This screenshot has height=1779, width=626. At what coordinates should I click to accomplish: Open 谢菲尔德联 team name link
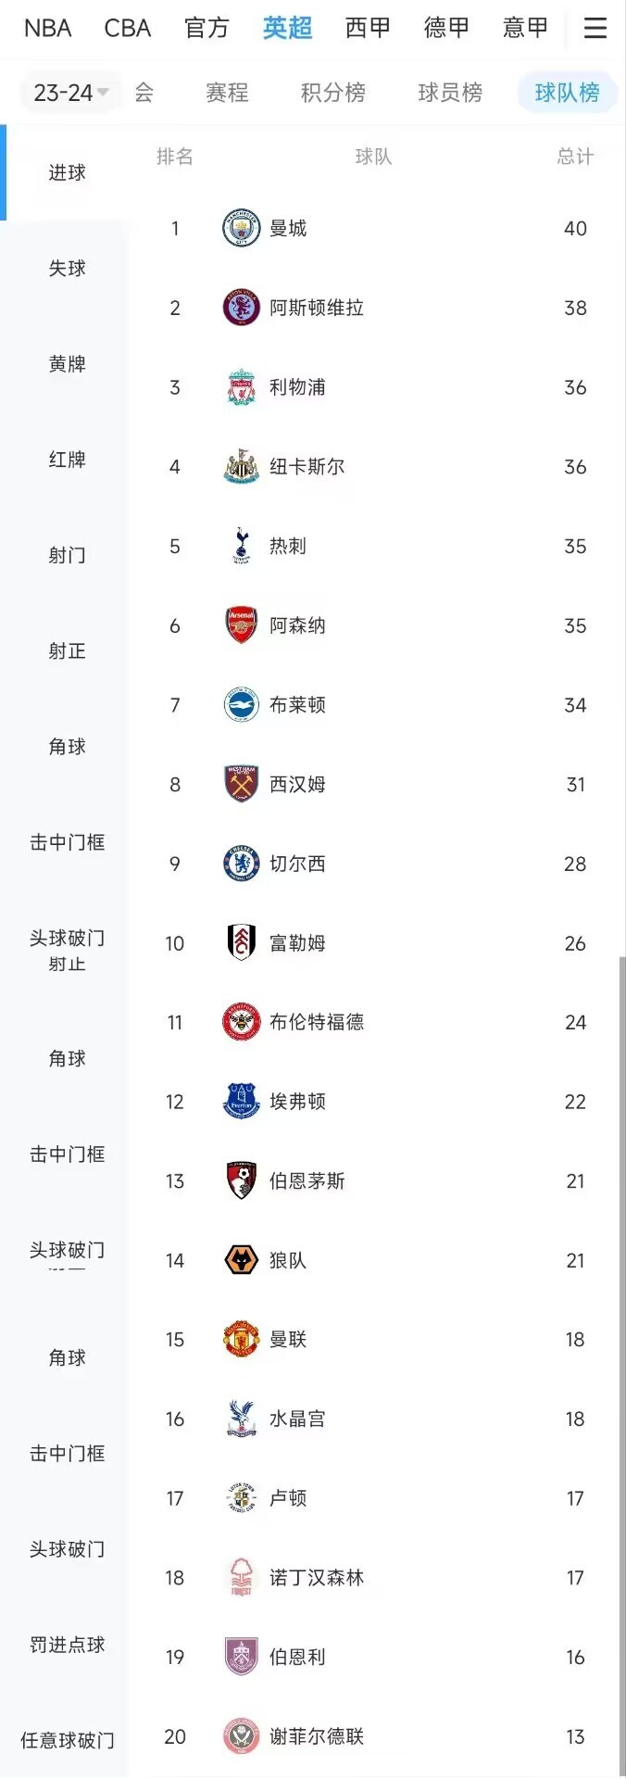coord(316,1736)
